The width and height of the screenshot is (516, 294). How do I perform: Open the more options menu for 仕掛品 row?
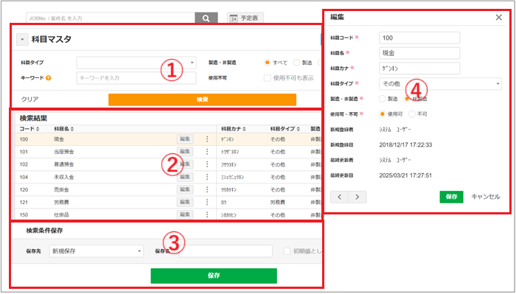pyautogui.click(x=207, y=214)
